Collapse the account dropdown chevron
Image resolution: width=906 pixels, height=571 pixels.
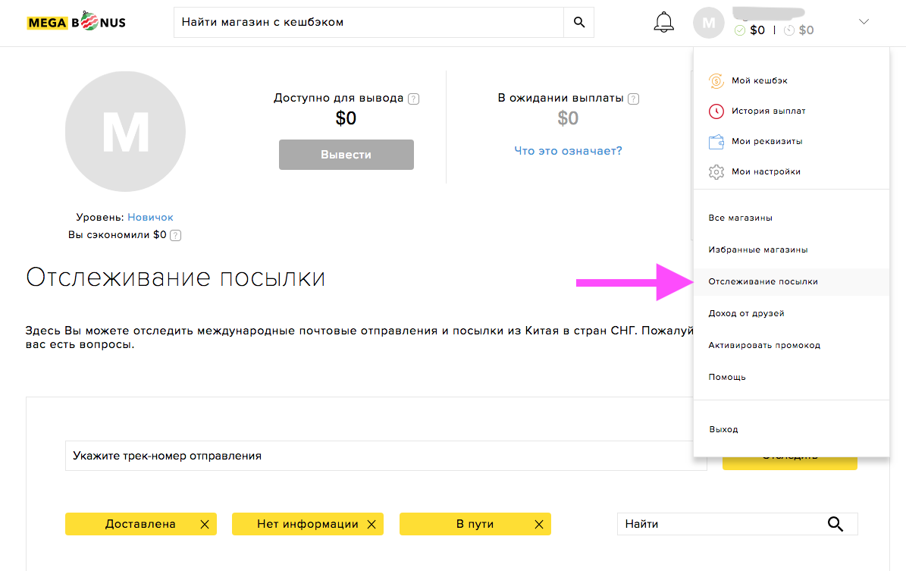[864, 23]
